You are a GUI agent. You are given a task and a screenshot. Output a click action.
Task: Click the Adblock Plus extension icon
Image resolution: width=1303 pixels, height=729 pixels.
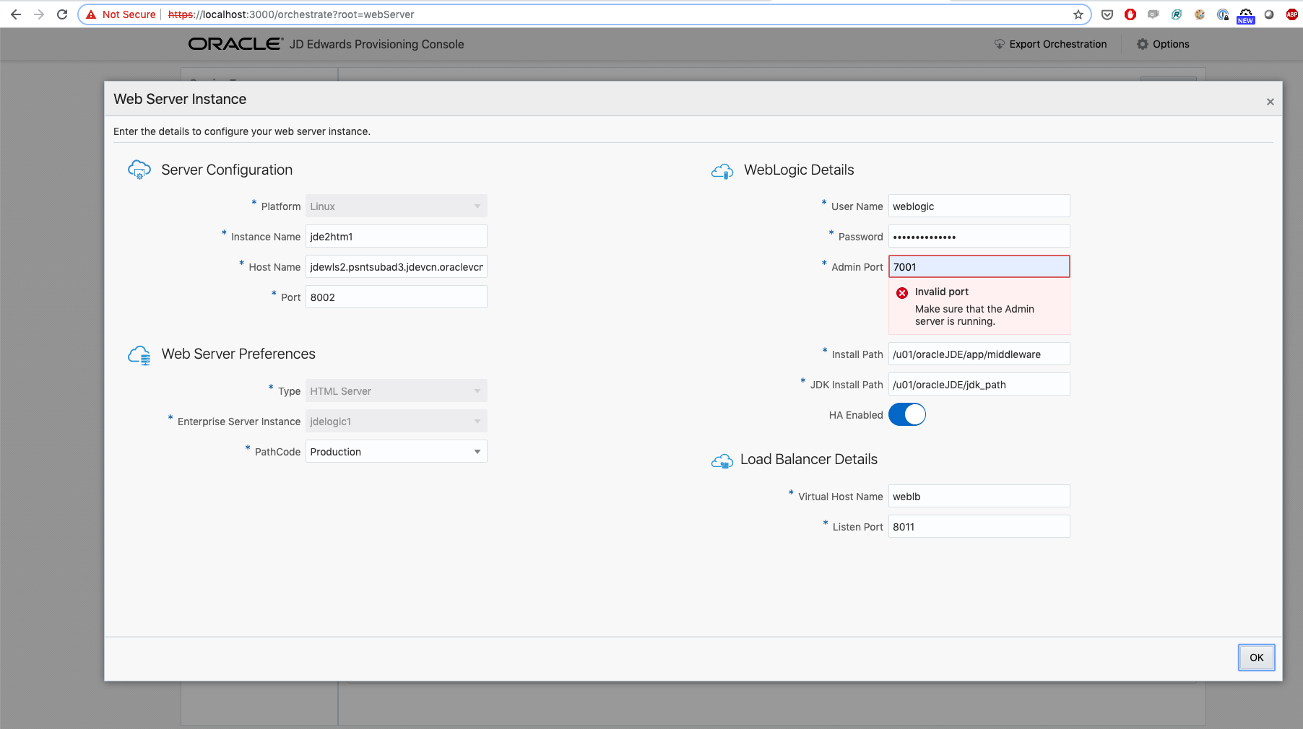coord(1292,14)
